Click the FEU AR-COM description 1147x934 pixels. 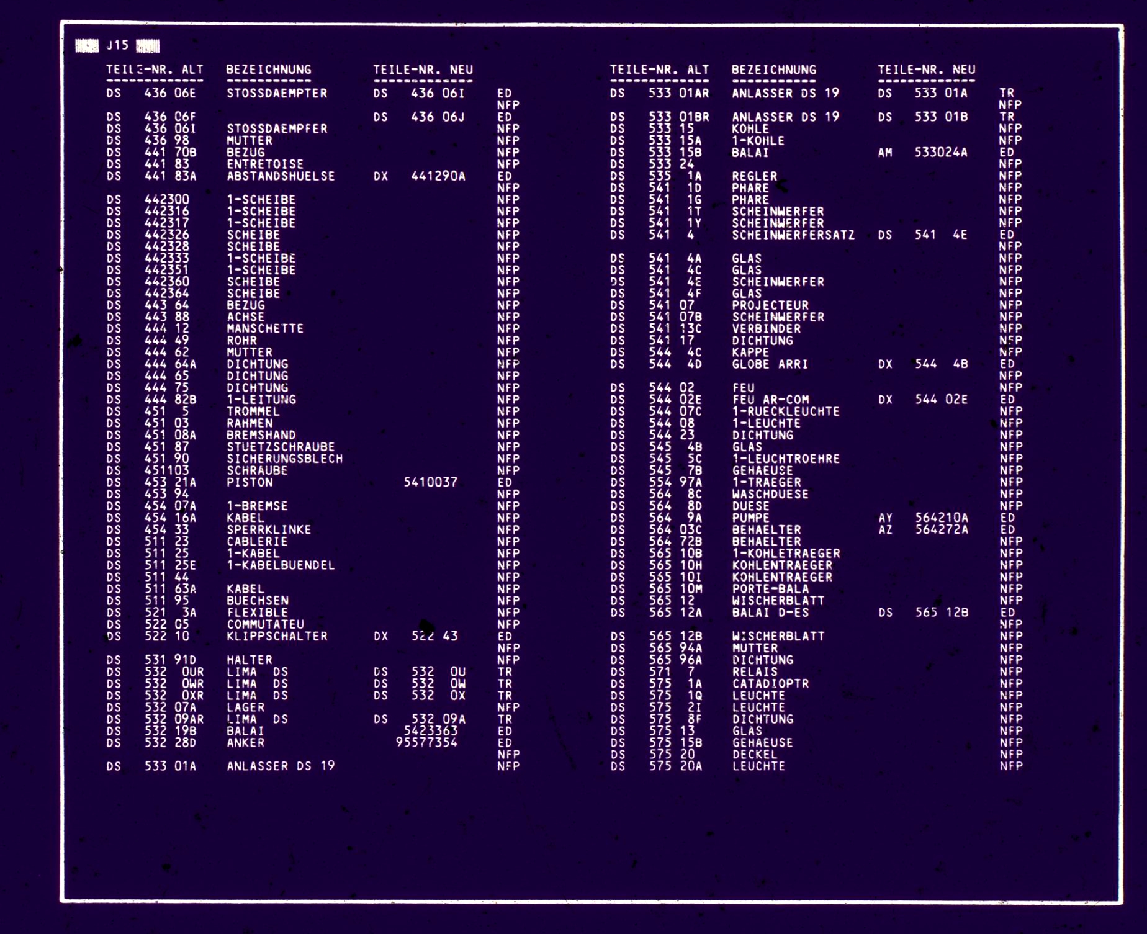pyautogui.click(x=770, y=400)
